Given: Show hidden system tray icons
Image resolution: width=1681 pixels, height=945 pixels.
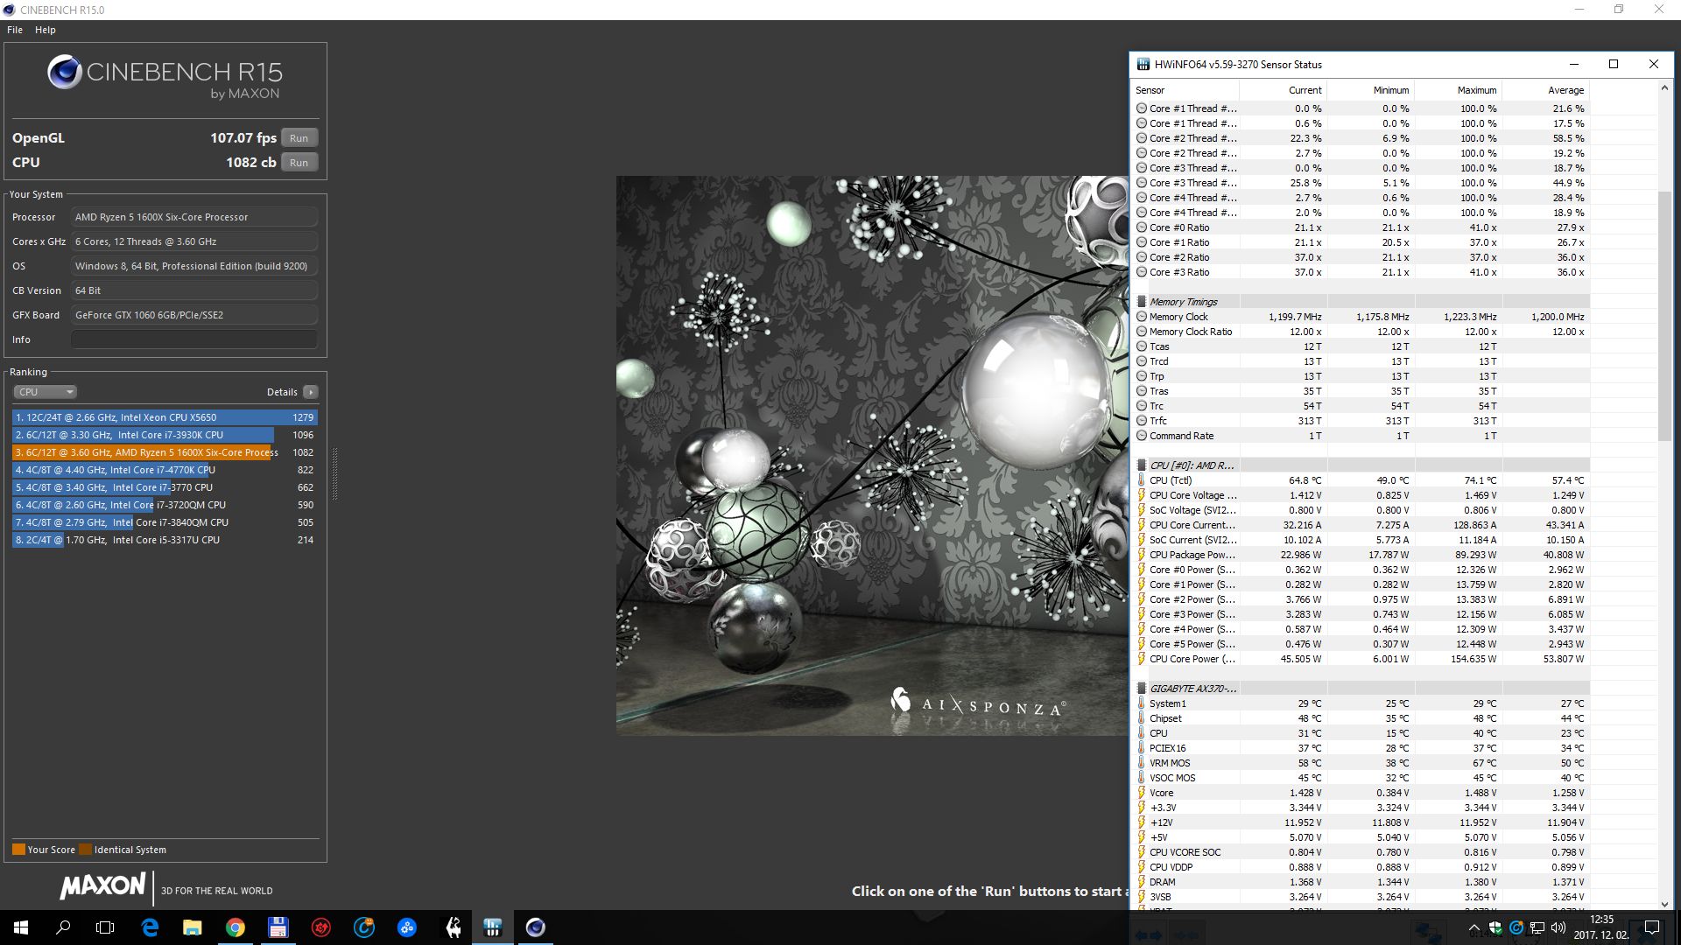Looking at the screenshot, I should click(x=1474, y=928).
